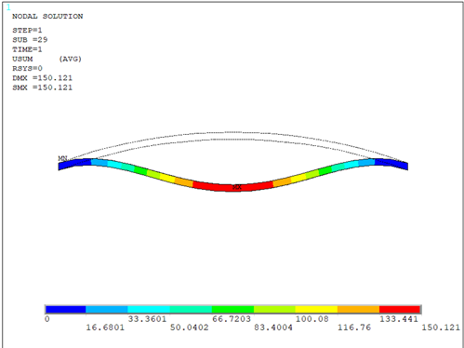464x348 pixels.
Task: Click the legend value 16.6801
Action: pyautogui.click(x=105, y=328)
